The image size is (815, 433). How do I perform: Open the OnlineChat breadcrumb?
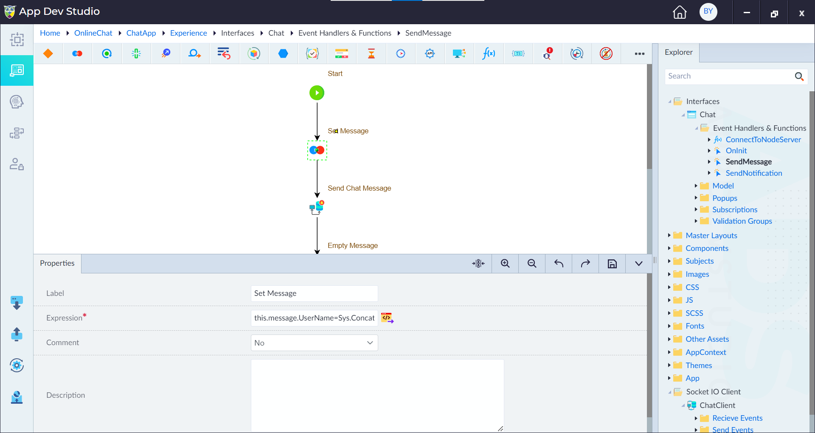[x=93, y=33]
